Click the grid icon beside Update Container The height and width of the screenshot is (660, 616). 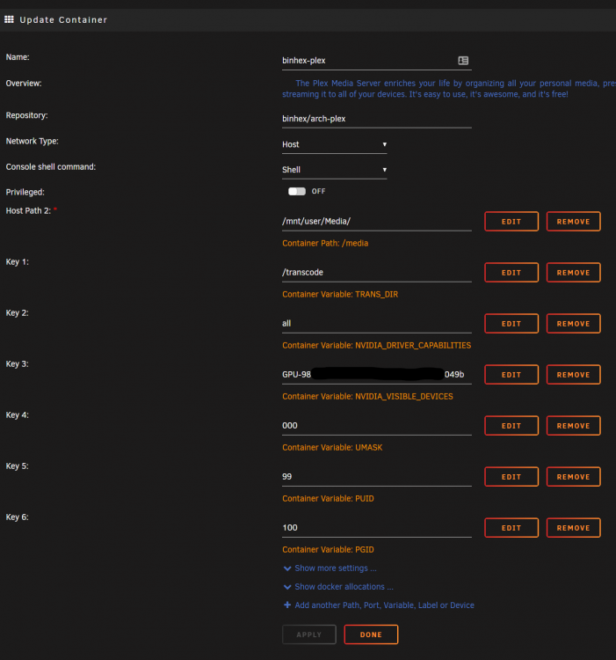[10, 19]
